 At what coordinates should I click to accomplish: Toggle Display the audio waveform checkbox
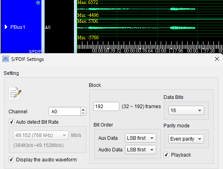[x=11, y=159]
